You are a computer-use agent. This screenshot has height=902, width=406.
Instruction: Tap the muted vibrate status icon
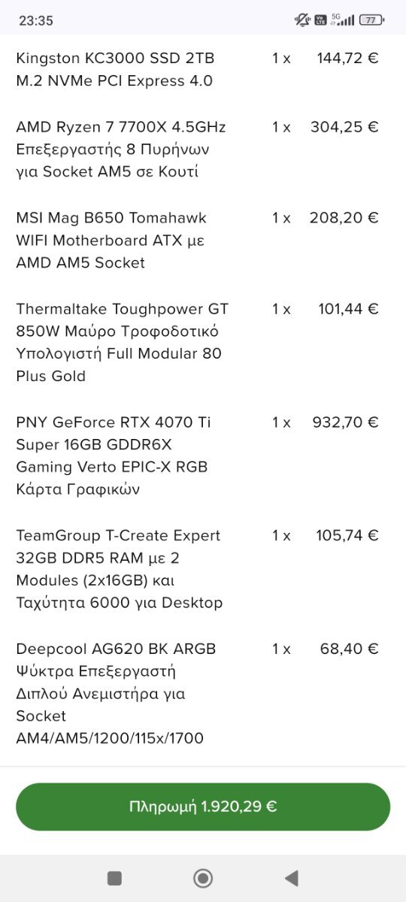tap(302, 20)
